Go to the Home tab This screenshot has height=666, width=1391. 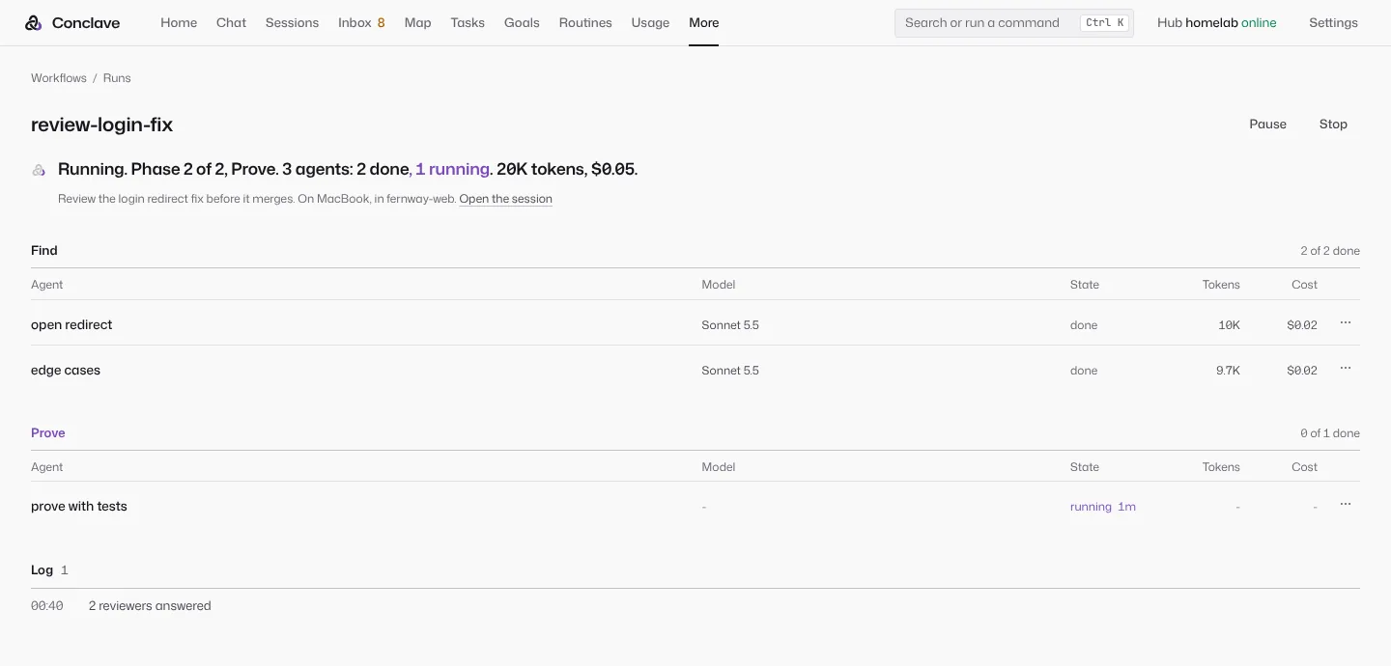pos(179,22)
